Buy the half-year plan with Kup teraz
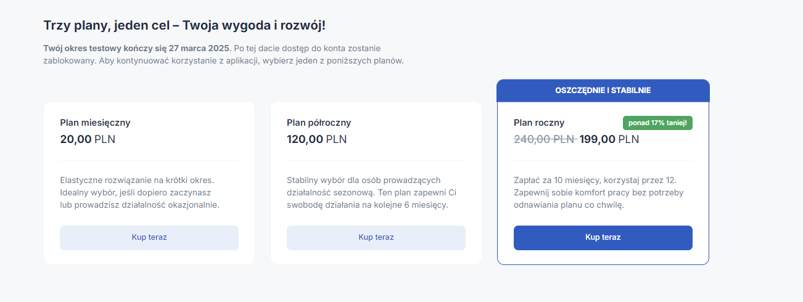 click(376, 237)
